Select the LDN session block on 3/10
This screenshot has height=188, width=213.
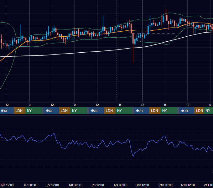point(199,111)
